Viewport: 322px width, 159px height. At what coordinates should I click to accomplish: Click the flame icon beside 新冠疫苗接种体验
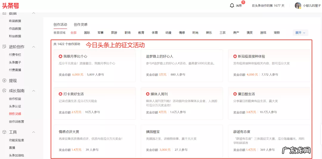tap(235, 56)
